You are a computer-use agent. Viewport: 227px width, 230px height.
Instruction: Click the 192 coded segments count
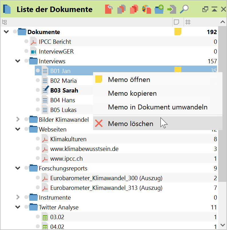click(212, 32)
